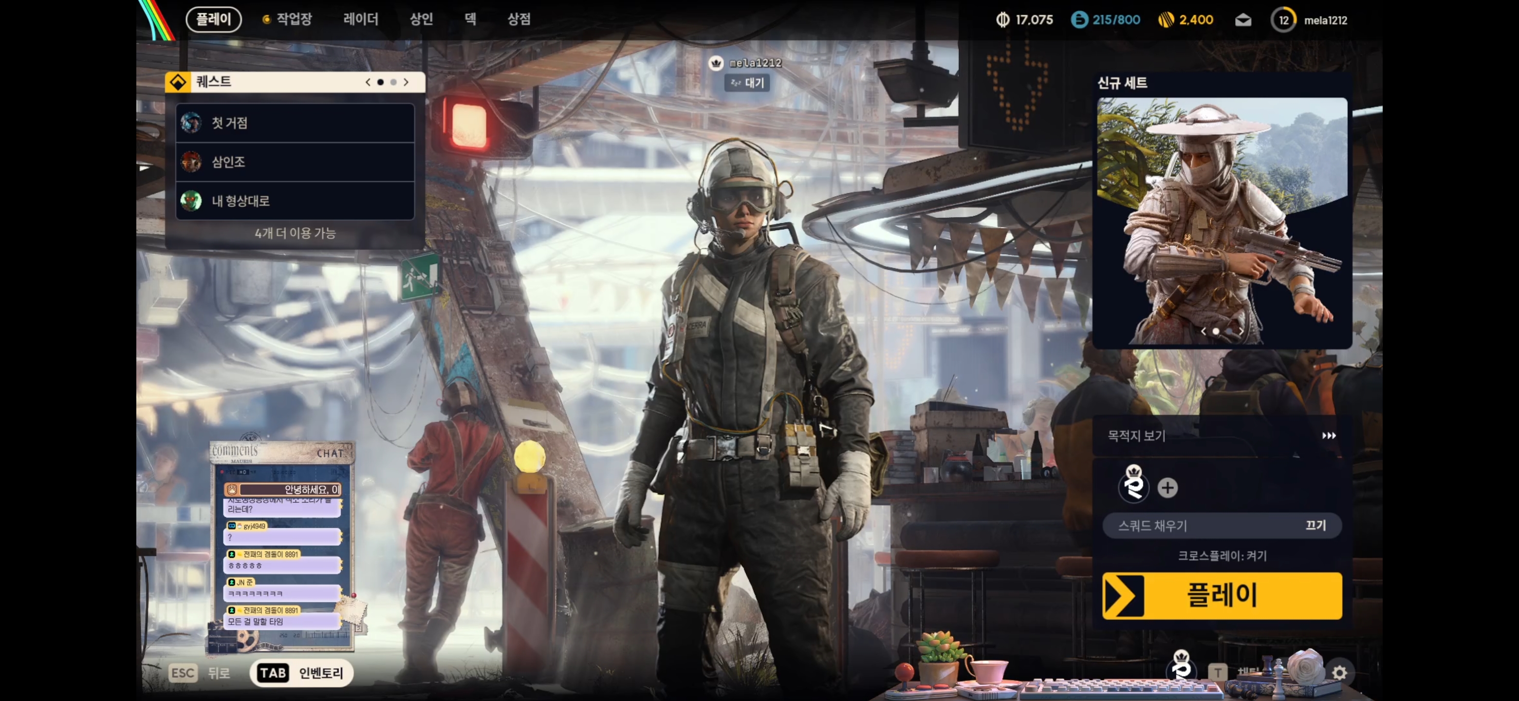1519x701 pixels.
Task: Go back with 뒤로
Action: pos(218,673)
